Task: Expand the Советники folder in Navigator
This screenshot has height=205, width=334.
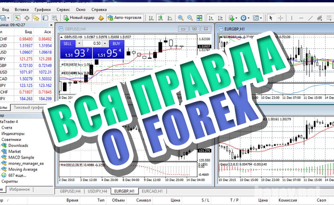Action: pos(11,139)
